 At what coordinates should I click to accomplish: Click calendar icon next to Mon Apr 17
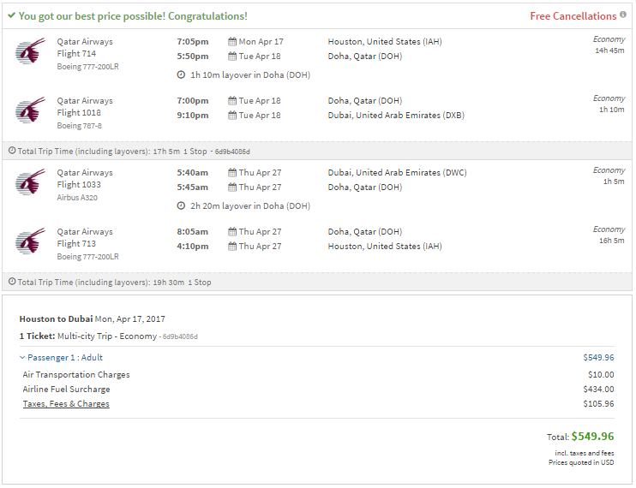tap(232, 41)
